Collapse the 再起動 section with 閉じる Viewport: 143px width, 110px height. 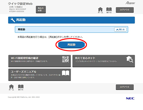click(x=120, y=30)
